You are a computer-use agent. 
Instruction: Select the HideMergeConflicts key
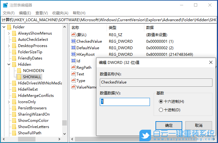(x=36, y=96)
